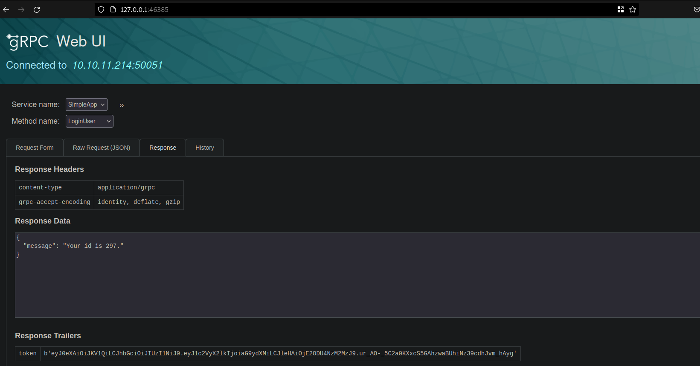Viewport: 700px width, 366px height.
Task: Click the connected server address 10.10.11.214:50051
Action: (x=117, y=65)
